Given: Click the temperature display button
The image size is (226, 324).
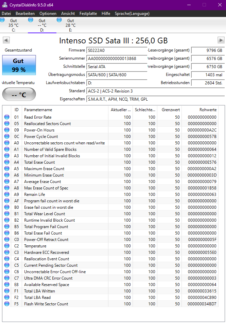Looking at the screenshot, I should 19,94.
